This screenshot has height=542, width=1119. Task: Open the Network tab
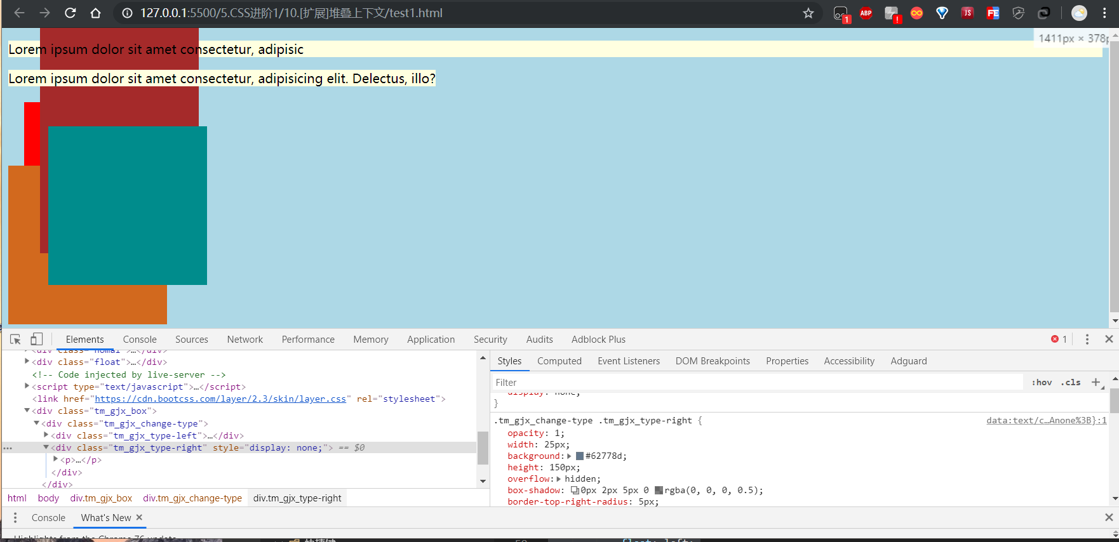245,340
